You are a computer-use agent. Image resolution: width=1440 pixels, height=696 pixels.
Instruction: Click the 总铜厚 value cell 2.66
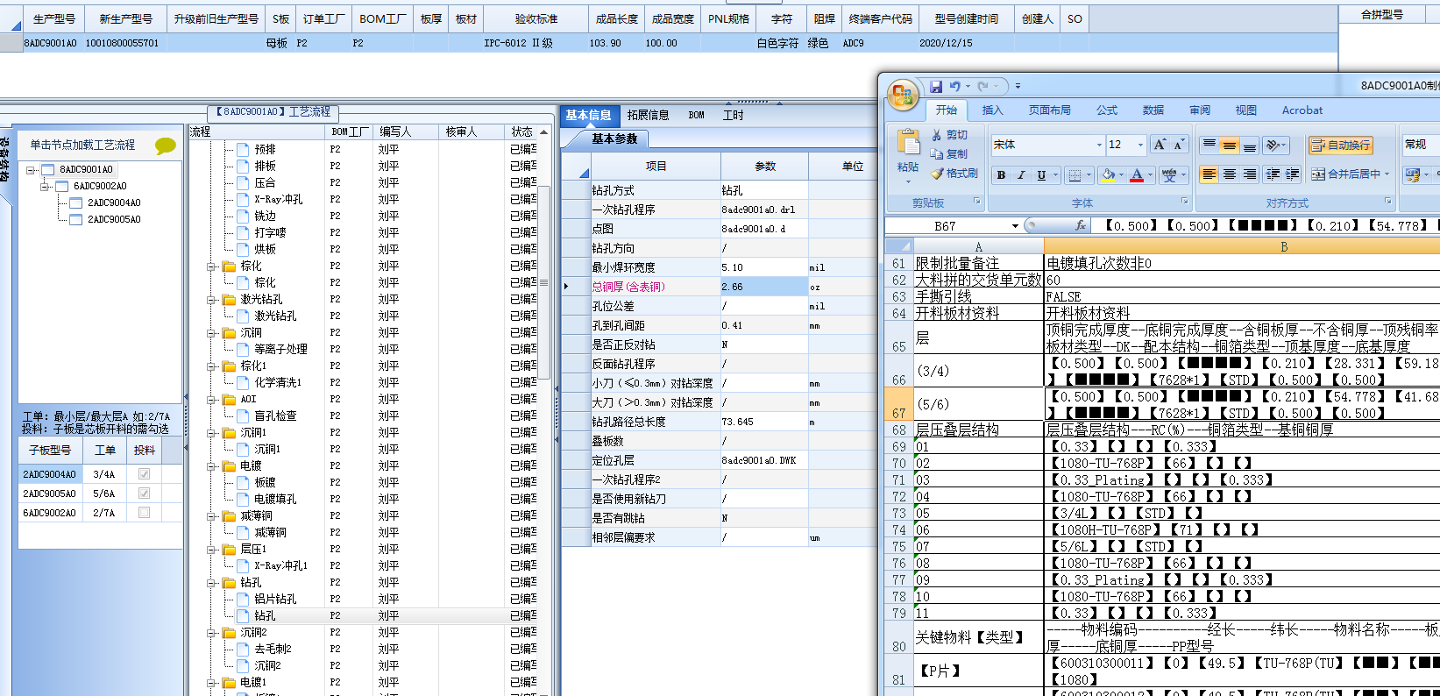[x=764, y=287]
